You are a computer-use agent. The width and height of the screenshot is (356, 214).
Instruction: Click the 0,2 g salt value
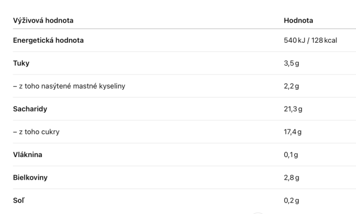(x=291, y=200)
